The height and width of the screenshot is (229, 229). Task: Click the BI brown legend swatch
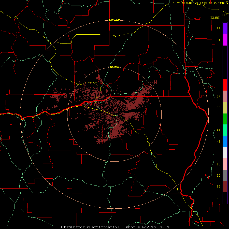pyautogui.click(x=225, y=187)
